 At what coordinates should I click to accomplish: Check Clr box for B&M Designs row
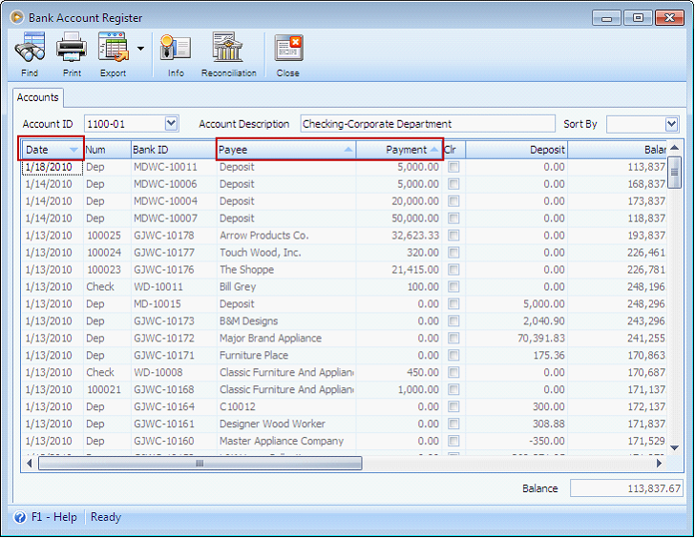453,321
